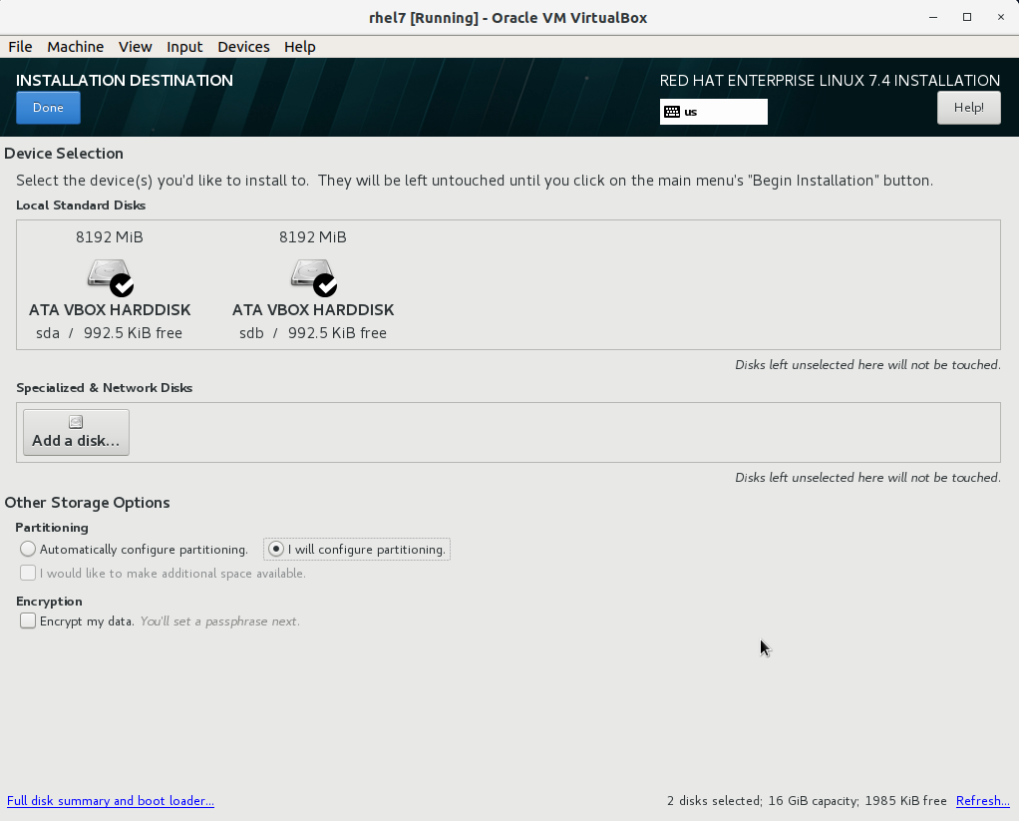Click the Add a disk... button
This screenshot has width=1019, height=821.
tap(76, 432)
